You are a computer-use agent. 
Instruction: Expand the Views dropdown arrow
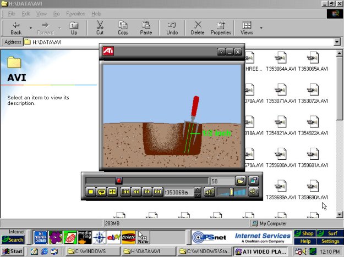point(261,27)
